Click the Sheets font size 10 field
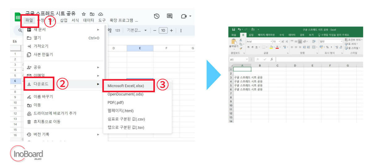This screenshot has height=167, width=371. (x=163, y=30)
